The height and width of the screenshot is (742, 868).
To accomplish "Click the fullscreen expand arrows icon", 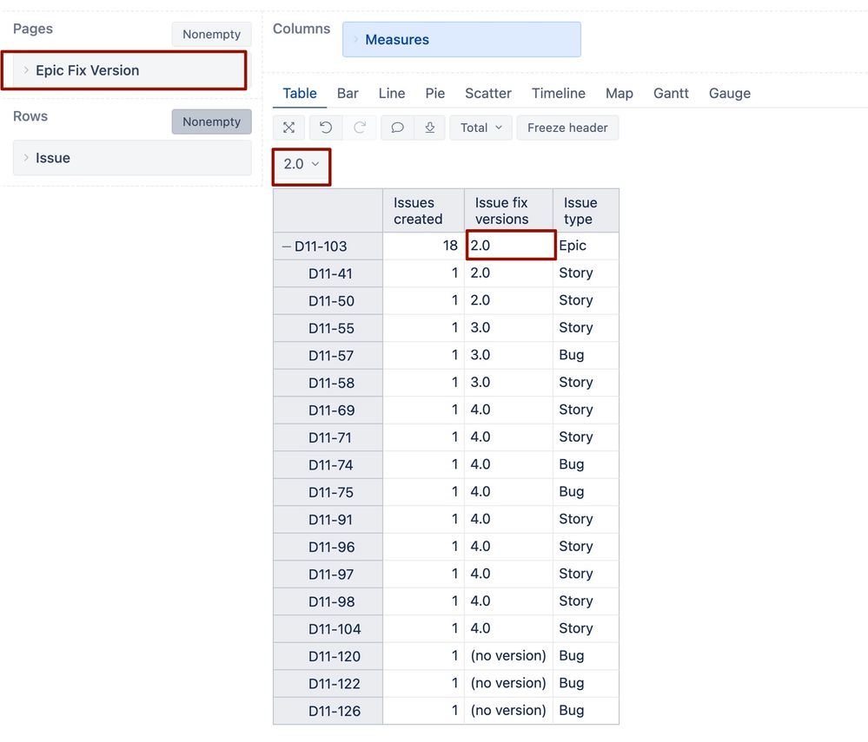I will coord(288,128).
